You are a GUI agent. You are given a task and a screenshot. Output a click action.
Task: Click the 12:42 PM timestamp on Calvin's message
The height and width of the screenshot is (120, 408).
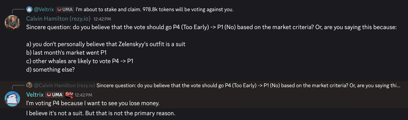click(102, 19)
